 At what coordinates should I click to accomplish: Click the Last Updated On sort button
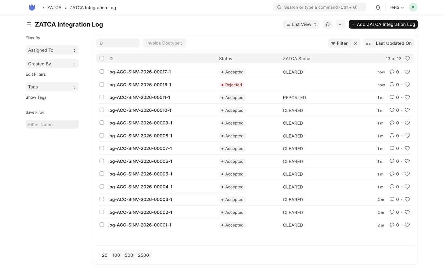click(x=393, y=43)
